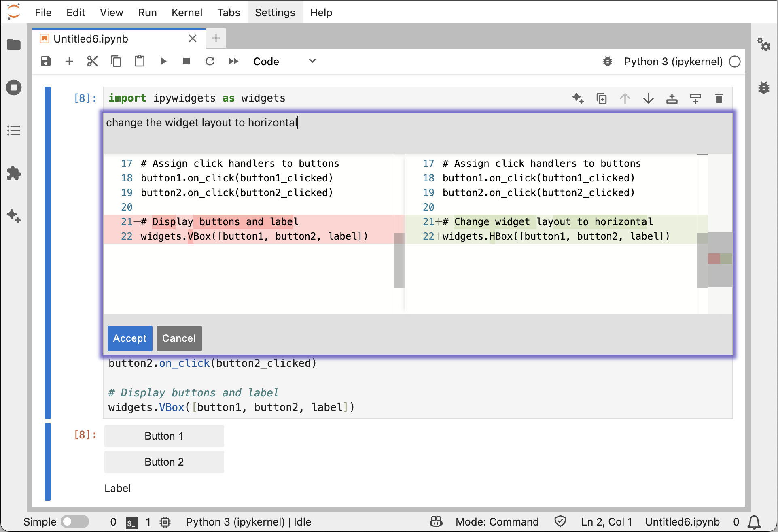Image resolution: width=778 pixels, height=532 pixels.
Task: Insert a cell below with plus icon
Action: pyautogui.click(x=69, y=61)
